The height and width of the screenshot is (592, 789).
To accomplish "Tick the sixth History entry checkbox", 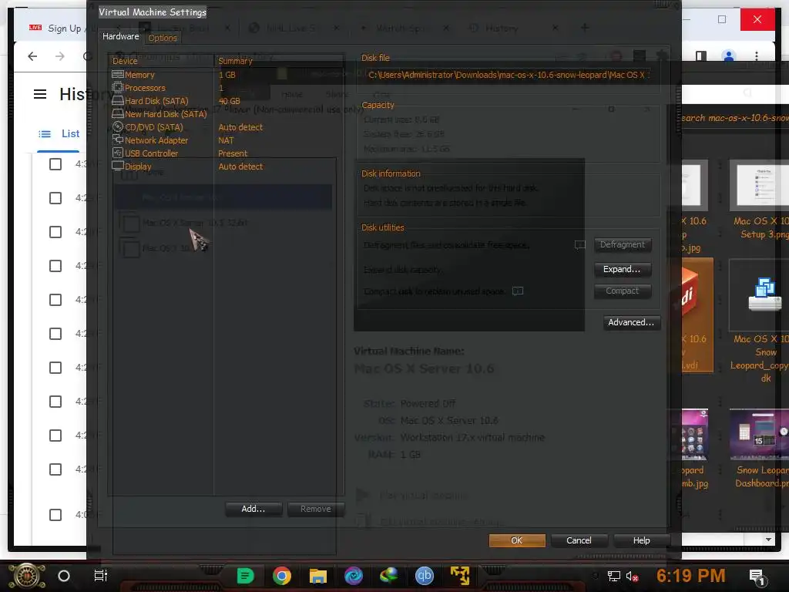I will coord(55,334).
